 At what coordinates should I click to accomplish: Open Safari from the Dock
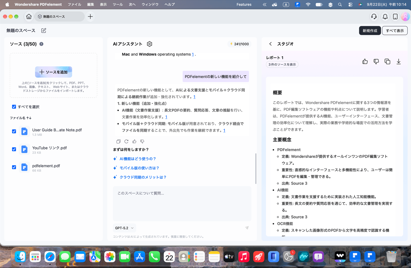50,257
